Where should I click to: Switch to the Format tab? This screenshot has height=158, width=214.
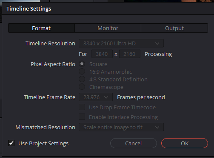tap(41, 28)
